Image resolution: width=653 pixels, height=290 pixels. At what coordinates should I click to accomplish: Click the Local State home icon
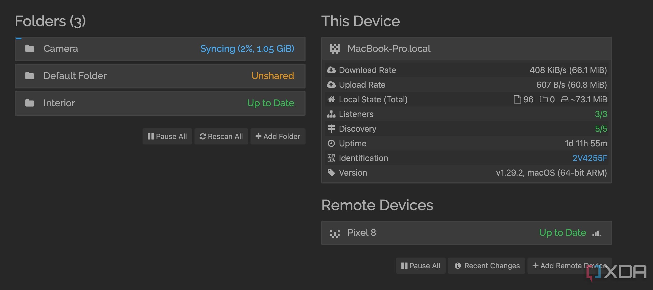click(331, 99)
